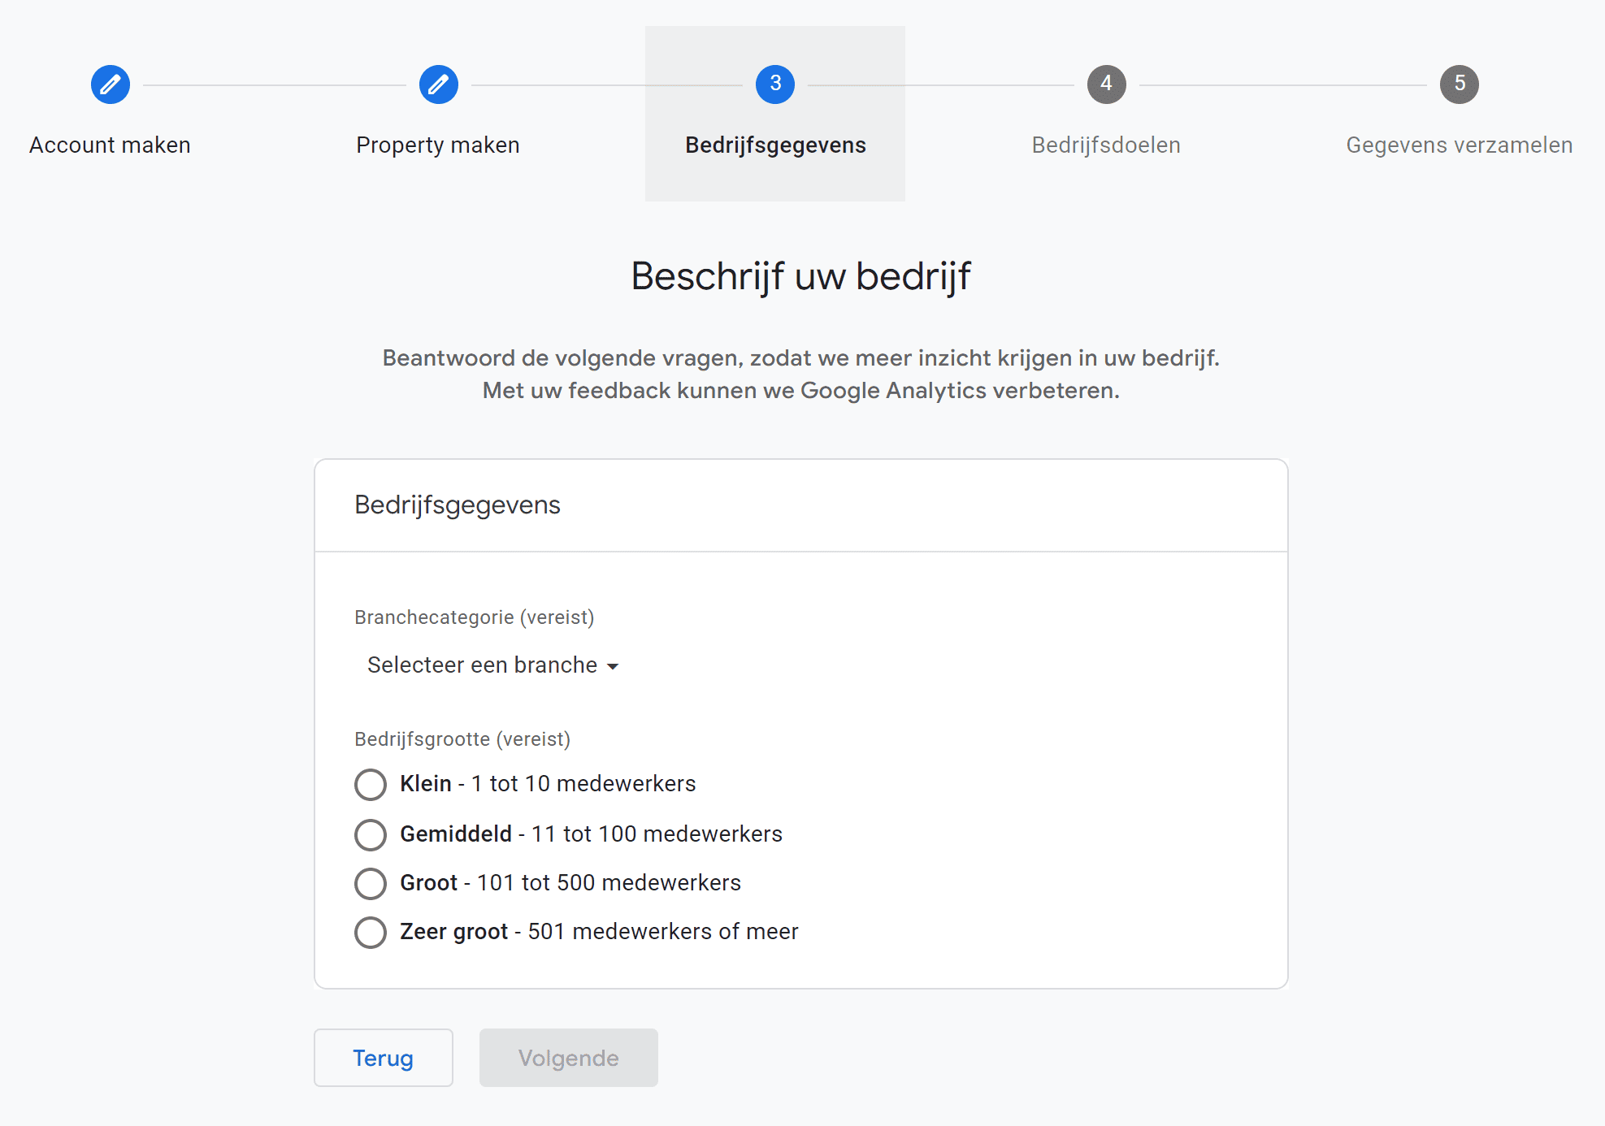
Task: Click the Terug button
Action: pyautogui.click(x=383, y=1058)
